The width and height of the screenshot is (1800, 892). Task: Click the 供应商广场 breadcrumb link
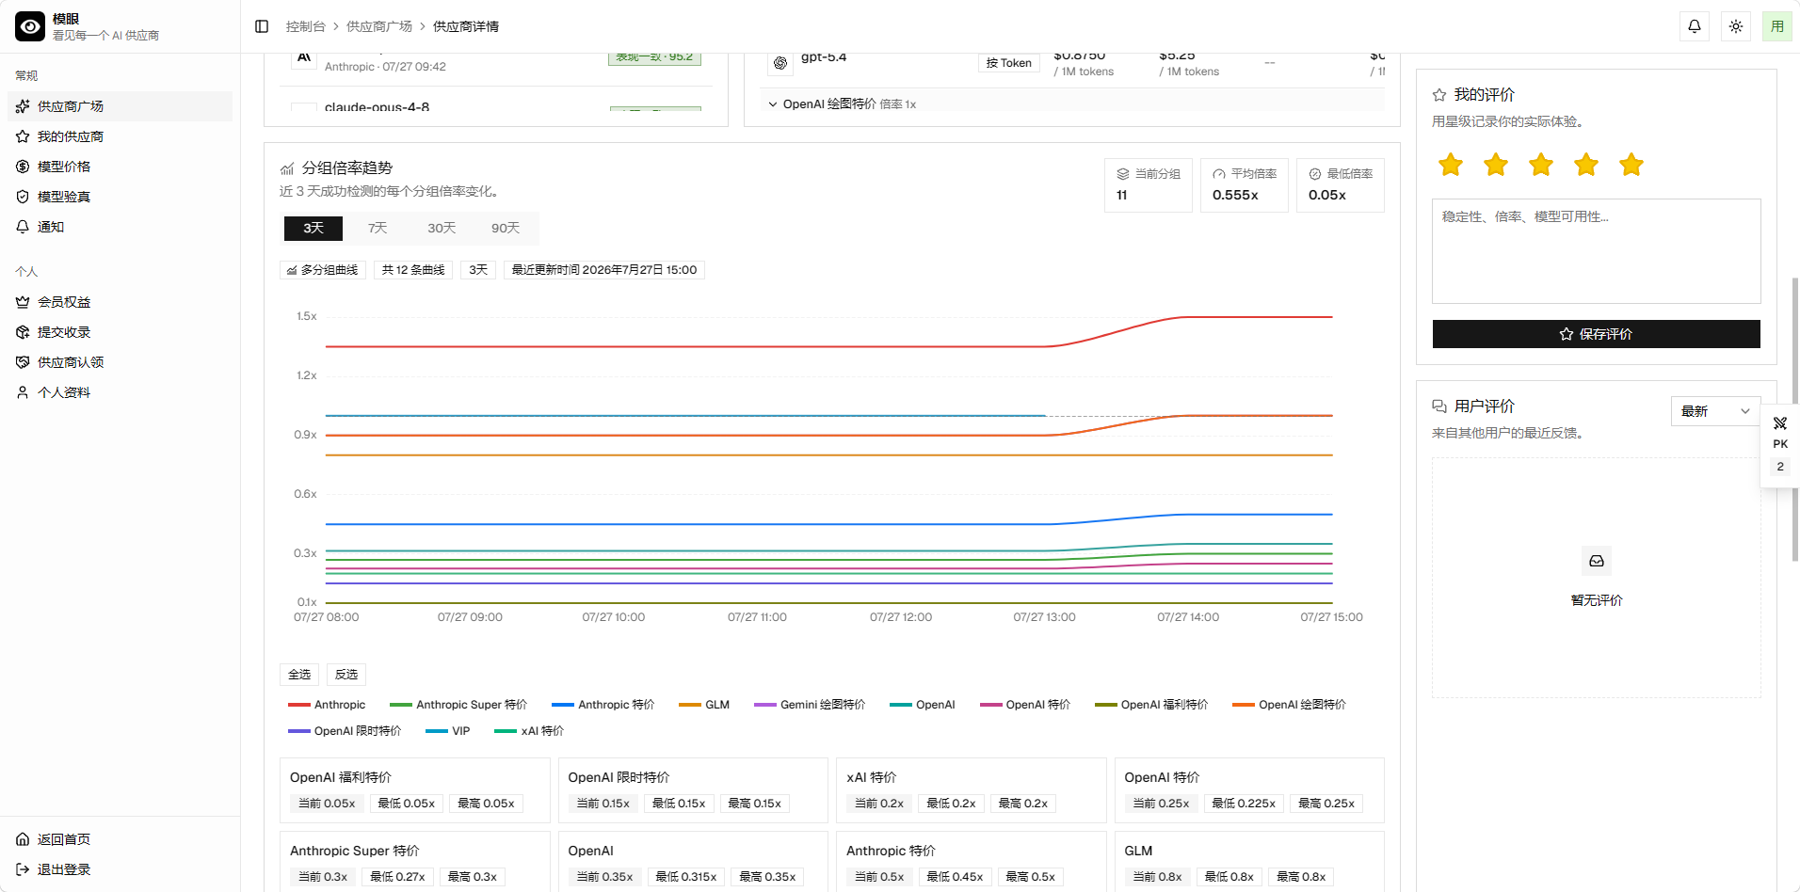pos(379,26)
